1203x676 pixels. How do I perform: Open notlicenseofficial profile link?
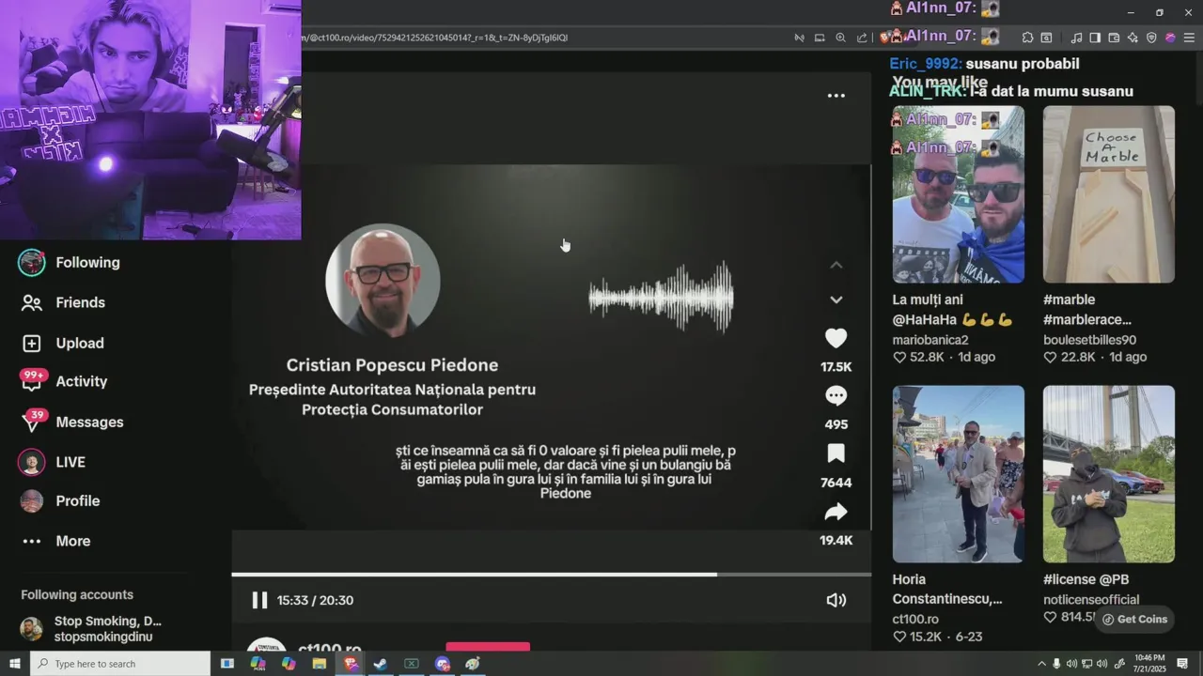pos(1091,599)
